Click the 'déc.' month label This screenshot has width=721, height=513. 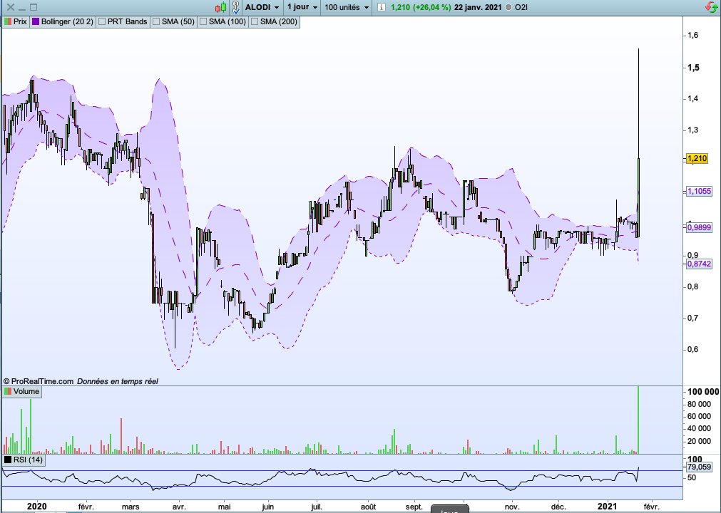(x=558, y=507)
